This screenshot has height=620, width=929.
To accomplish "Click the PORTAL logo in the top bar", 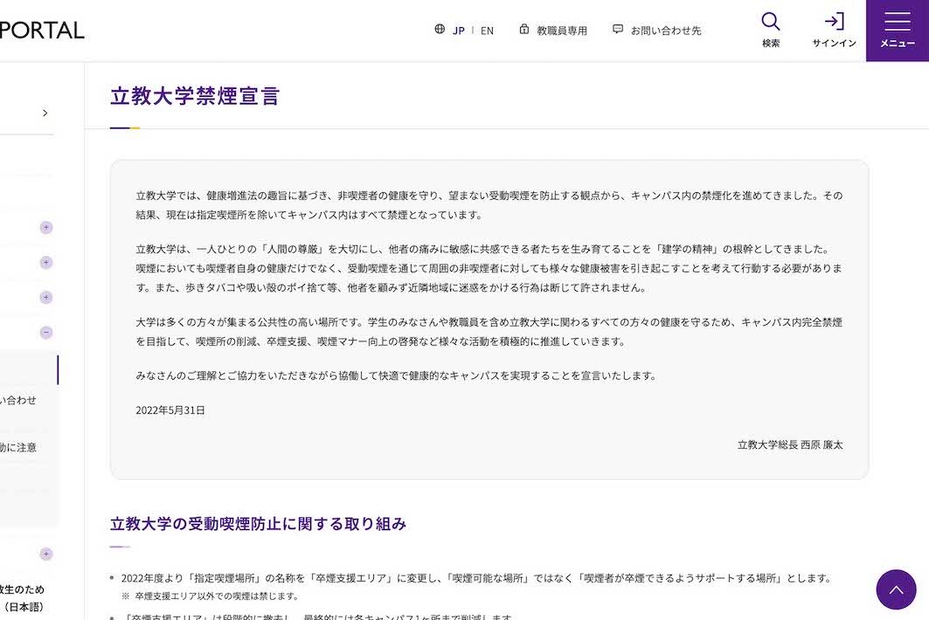I will click(x=42, y=29).
